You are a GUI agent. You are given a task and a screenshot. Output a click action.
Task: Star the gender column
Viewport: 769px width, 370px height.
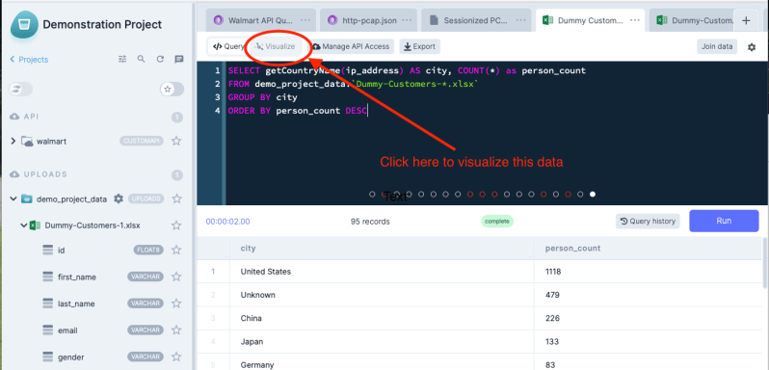point(176,357)
